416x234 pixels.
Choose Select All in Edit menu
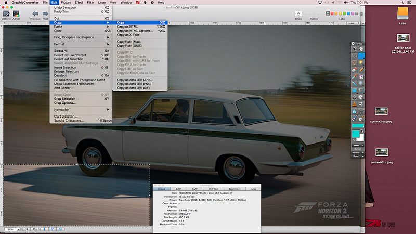click(x=81, y=51)
